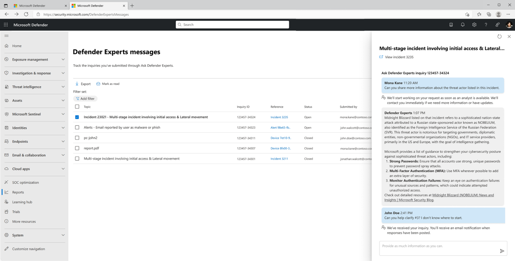Click the Add filter button
This screenshot has width=515, height=261.
click(85, 99)
